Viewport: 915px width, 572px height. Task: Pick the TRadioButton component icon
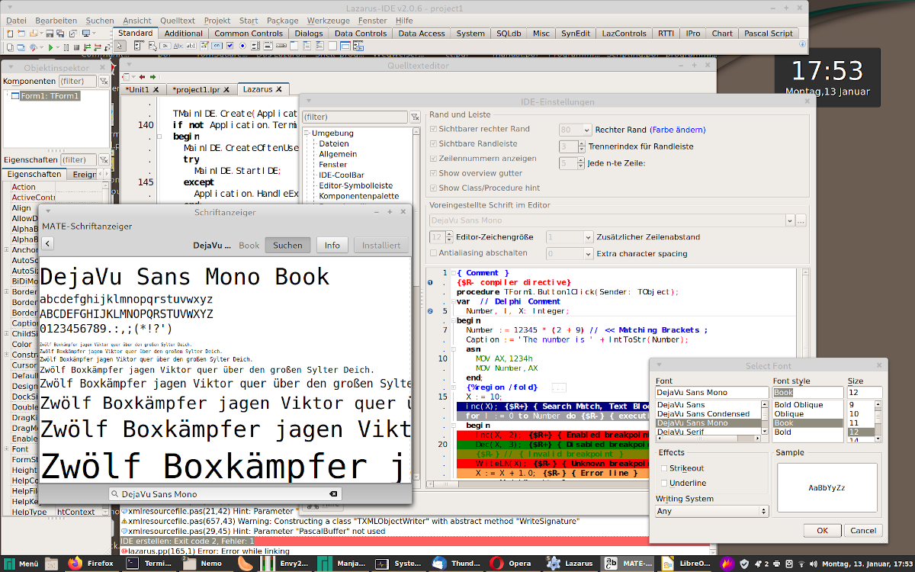pos(243,47)
